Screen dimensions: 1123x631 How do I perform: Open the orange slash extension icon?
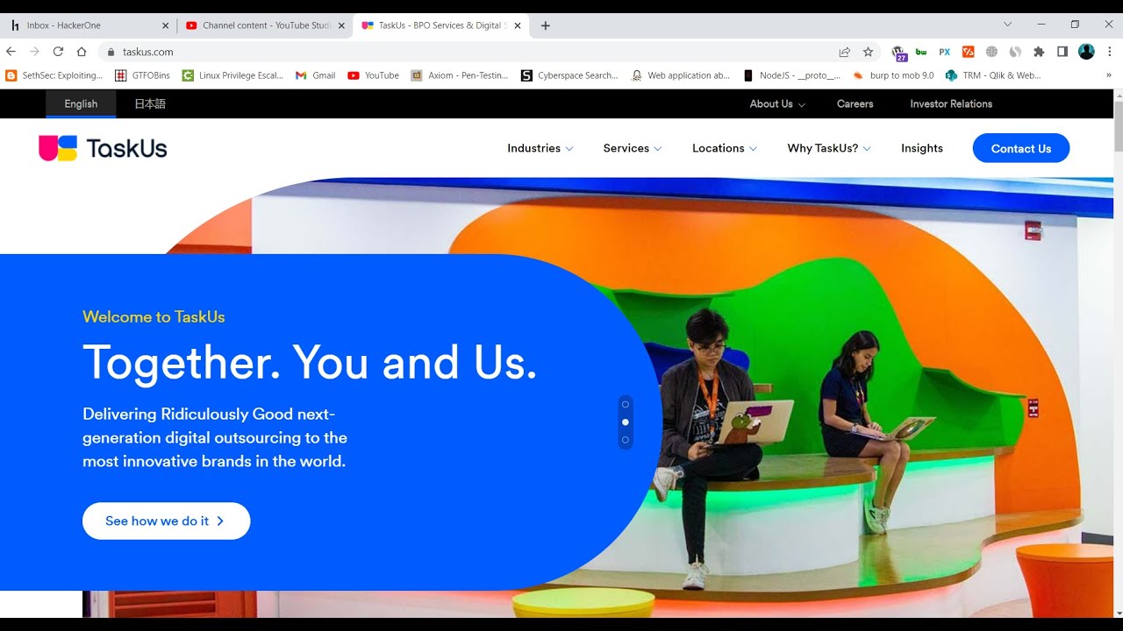[969, 52]
